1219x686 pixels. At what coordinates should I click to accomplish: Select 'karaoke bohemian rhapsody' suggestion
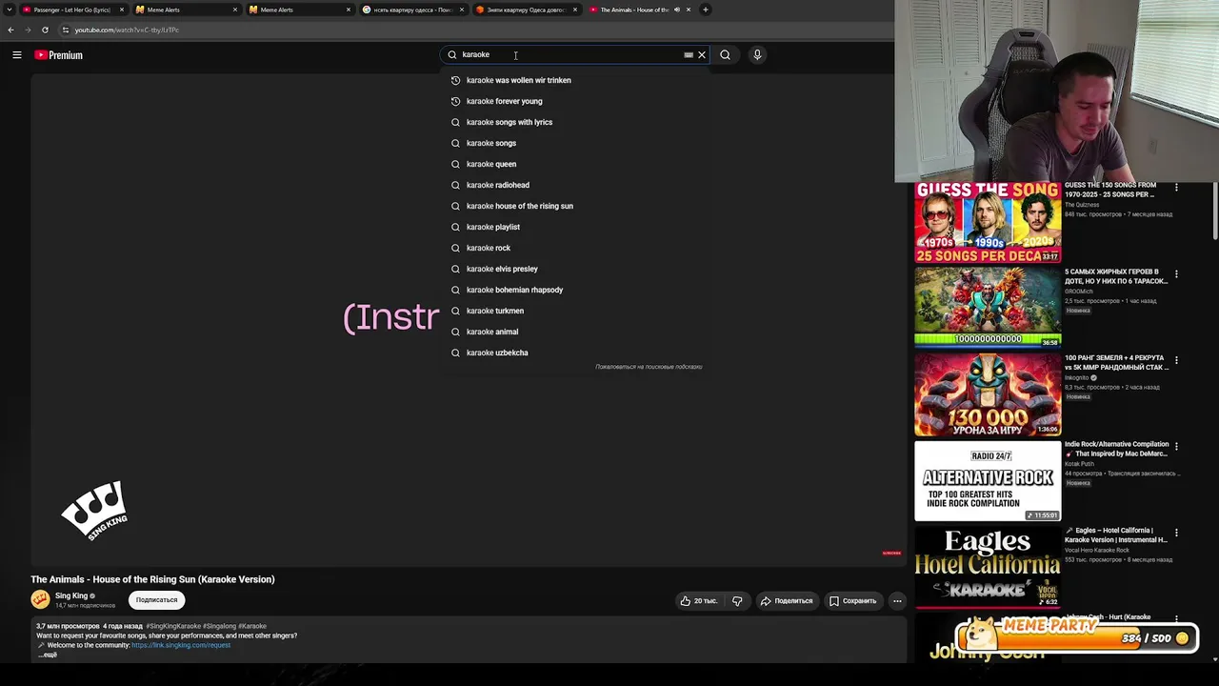click(575, 290)
